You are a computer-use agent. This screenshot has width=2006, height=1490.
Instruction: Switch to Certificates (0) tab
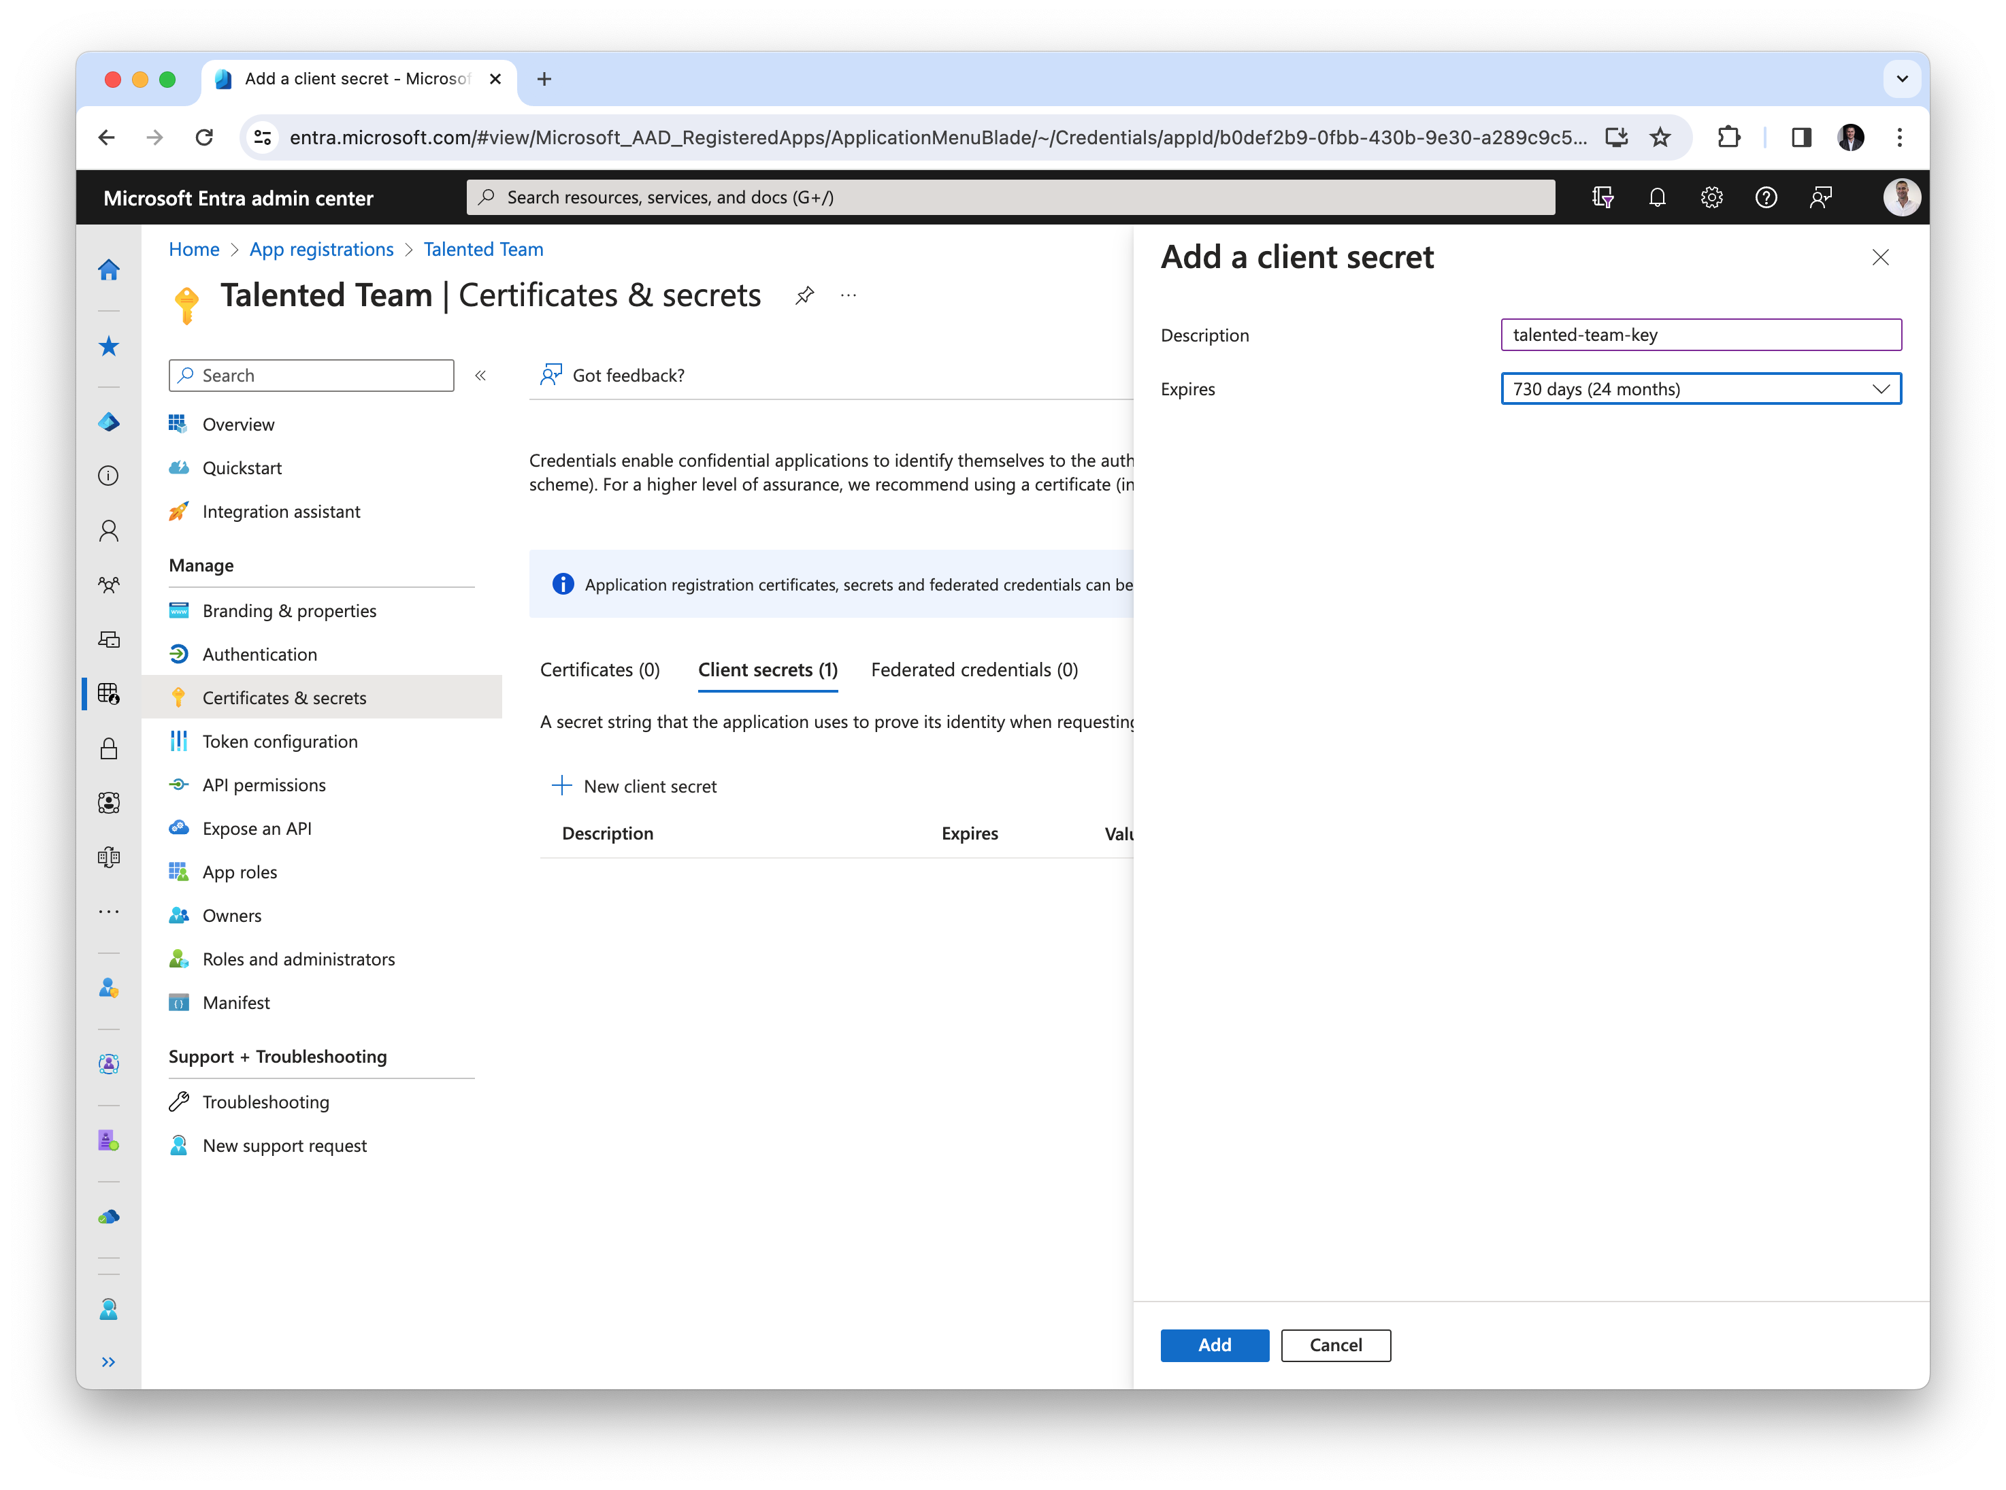pyautogui.click(x=599, y=669)
